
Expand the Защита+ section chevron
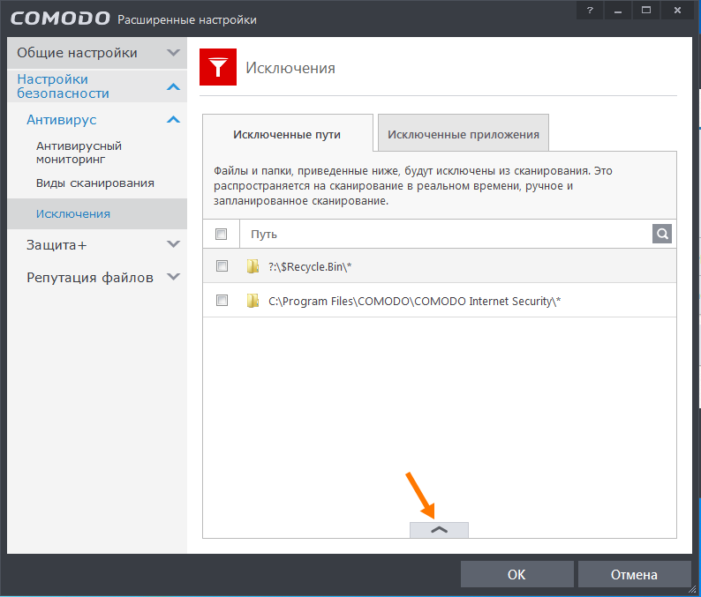pyautogui.click(x=173, y=244)
